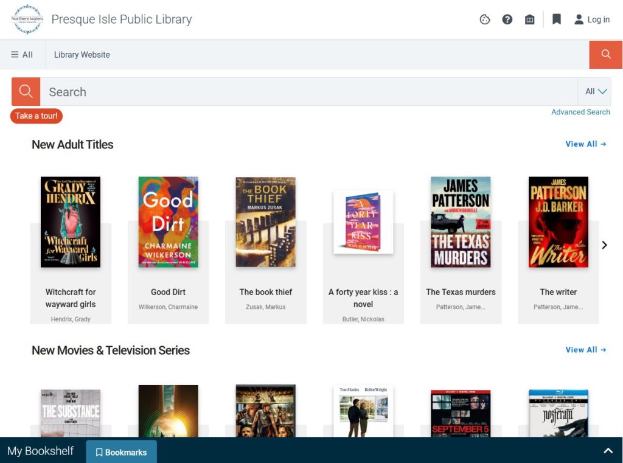The height and width of the screenshot is (463, 623).
Task: Click Presque Isle Public Library title
Action: click(x=122, y=19)
